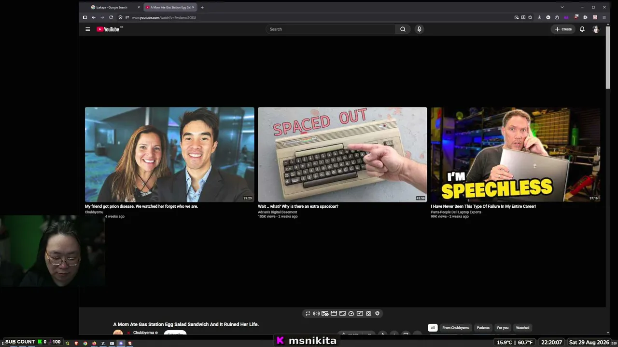The height and width of the screenshot is (347, 618).
Task: Click the sound waves icon in player toolbar
Action: [316, 313]
